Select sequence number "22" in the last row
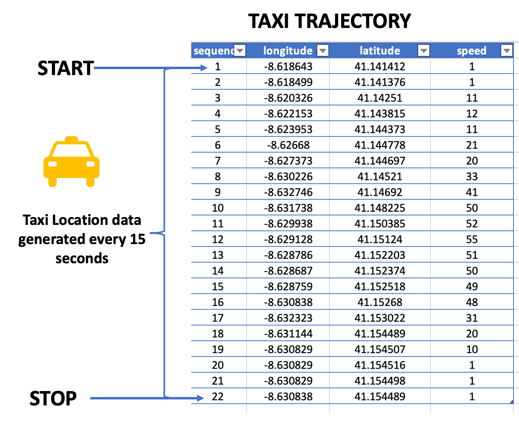The width and height of the screenshot is (519, 425). click(x=218, y=397)
